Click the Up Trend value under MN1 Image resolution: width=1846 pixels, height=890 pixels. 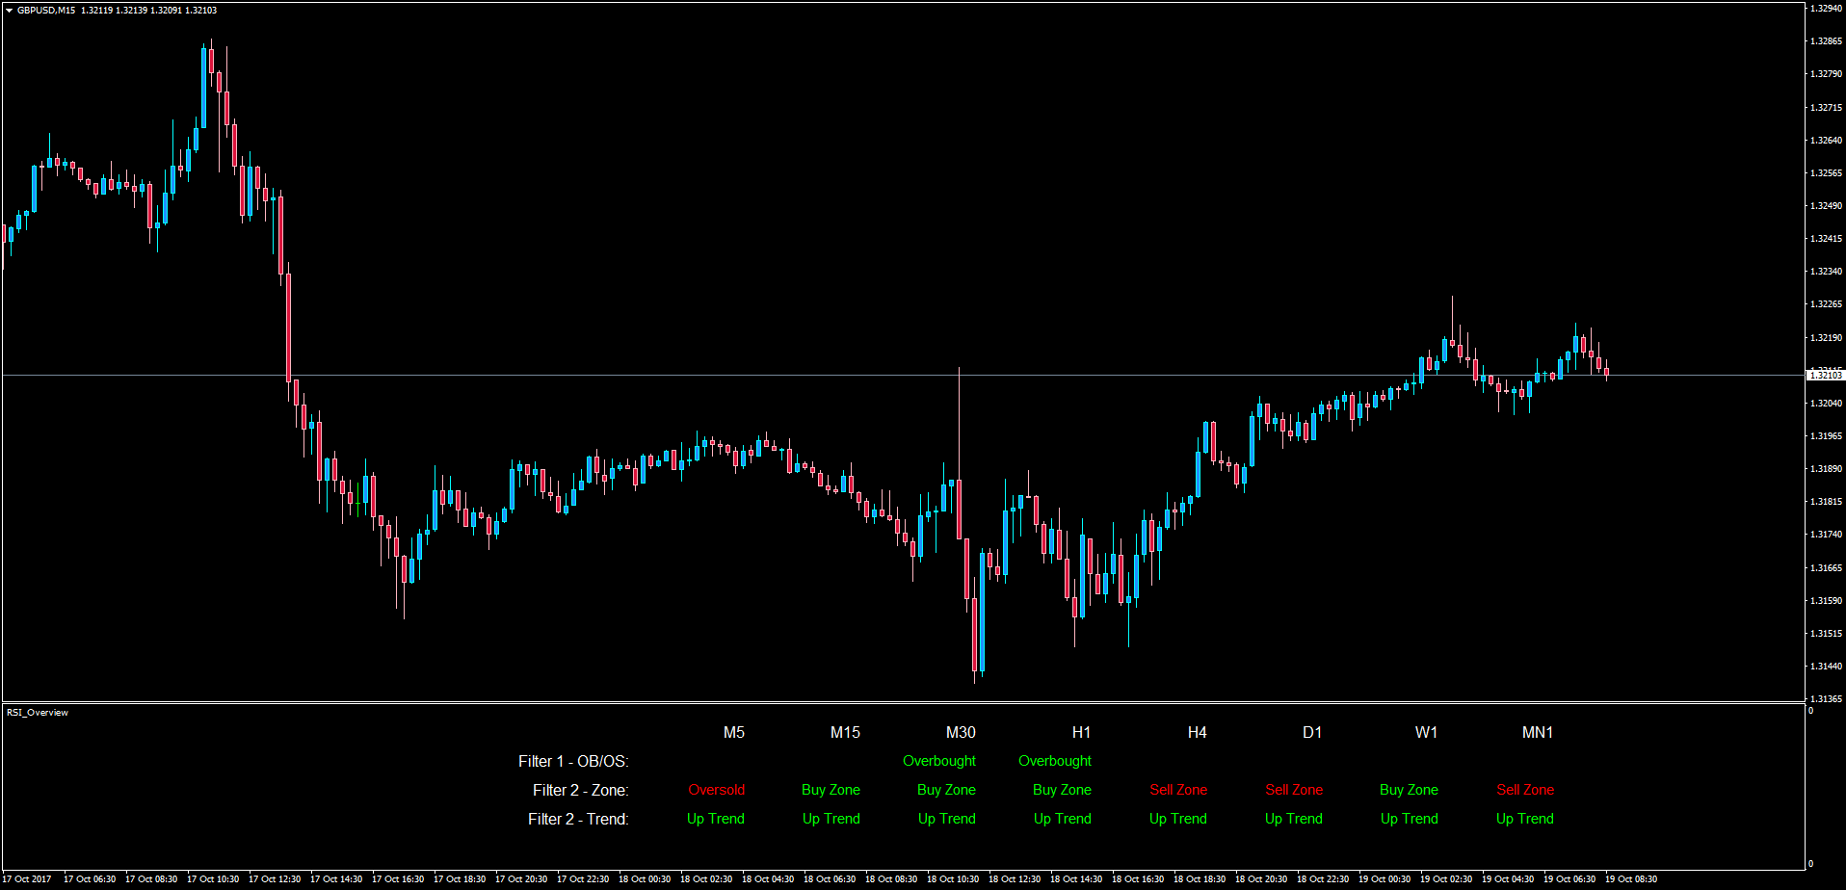1525,819
